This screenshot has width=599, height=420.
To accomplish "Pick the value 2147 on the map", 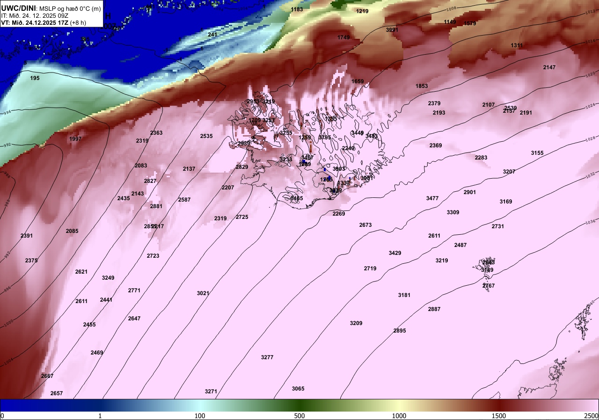I will pos(549,67).
